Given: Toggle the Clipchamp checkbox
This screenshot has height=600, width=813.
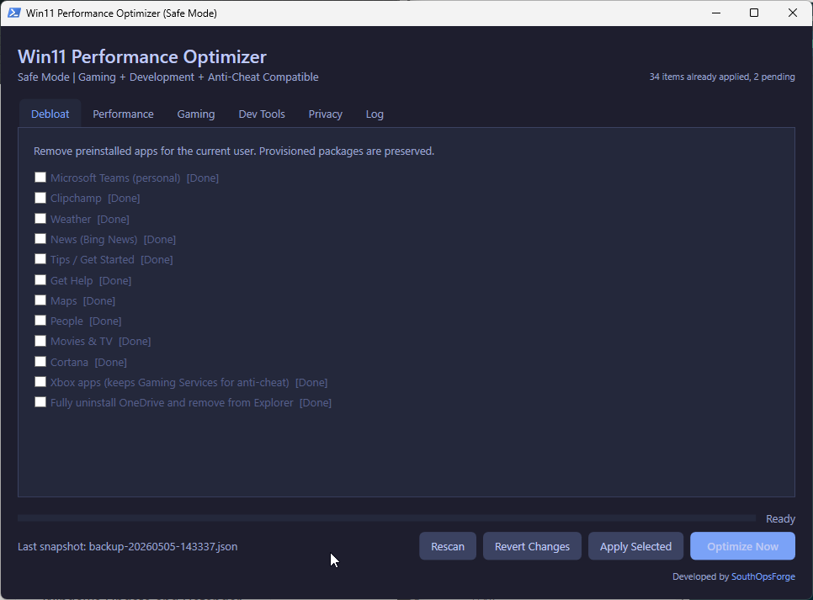Looking at the screenshot, I should [40, 198].
